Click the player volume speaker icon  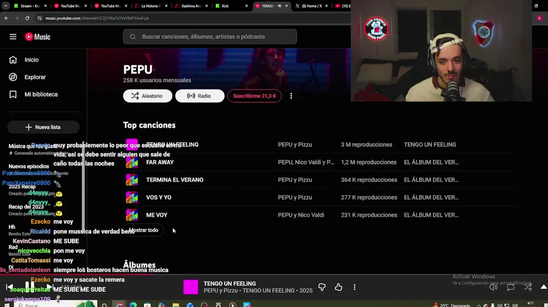click(x=493, y=287)
